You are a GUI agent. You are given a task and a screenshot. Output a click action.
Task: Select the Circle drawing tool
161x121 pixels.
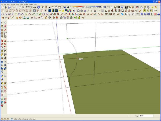coord(2,33)
